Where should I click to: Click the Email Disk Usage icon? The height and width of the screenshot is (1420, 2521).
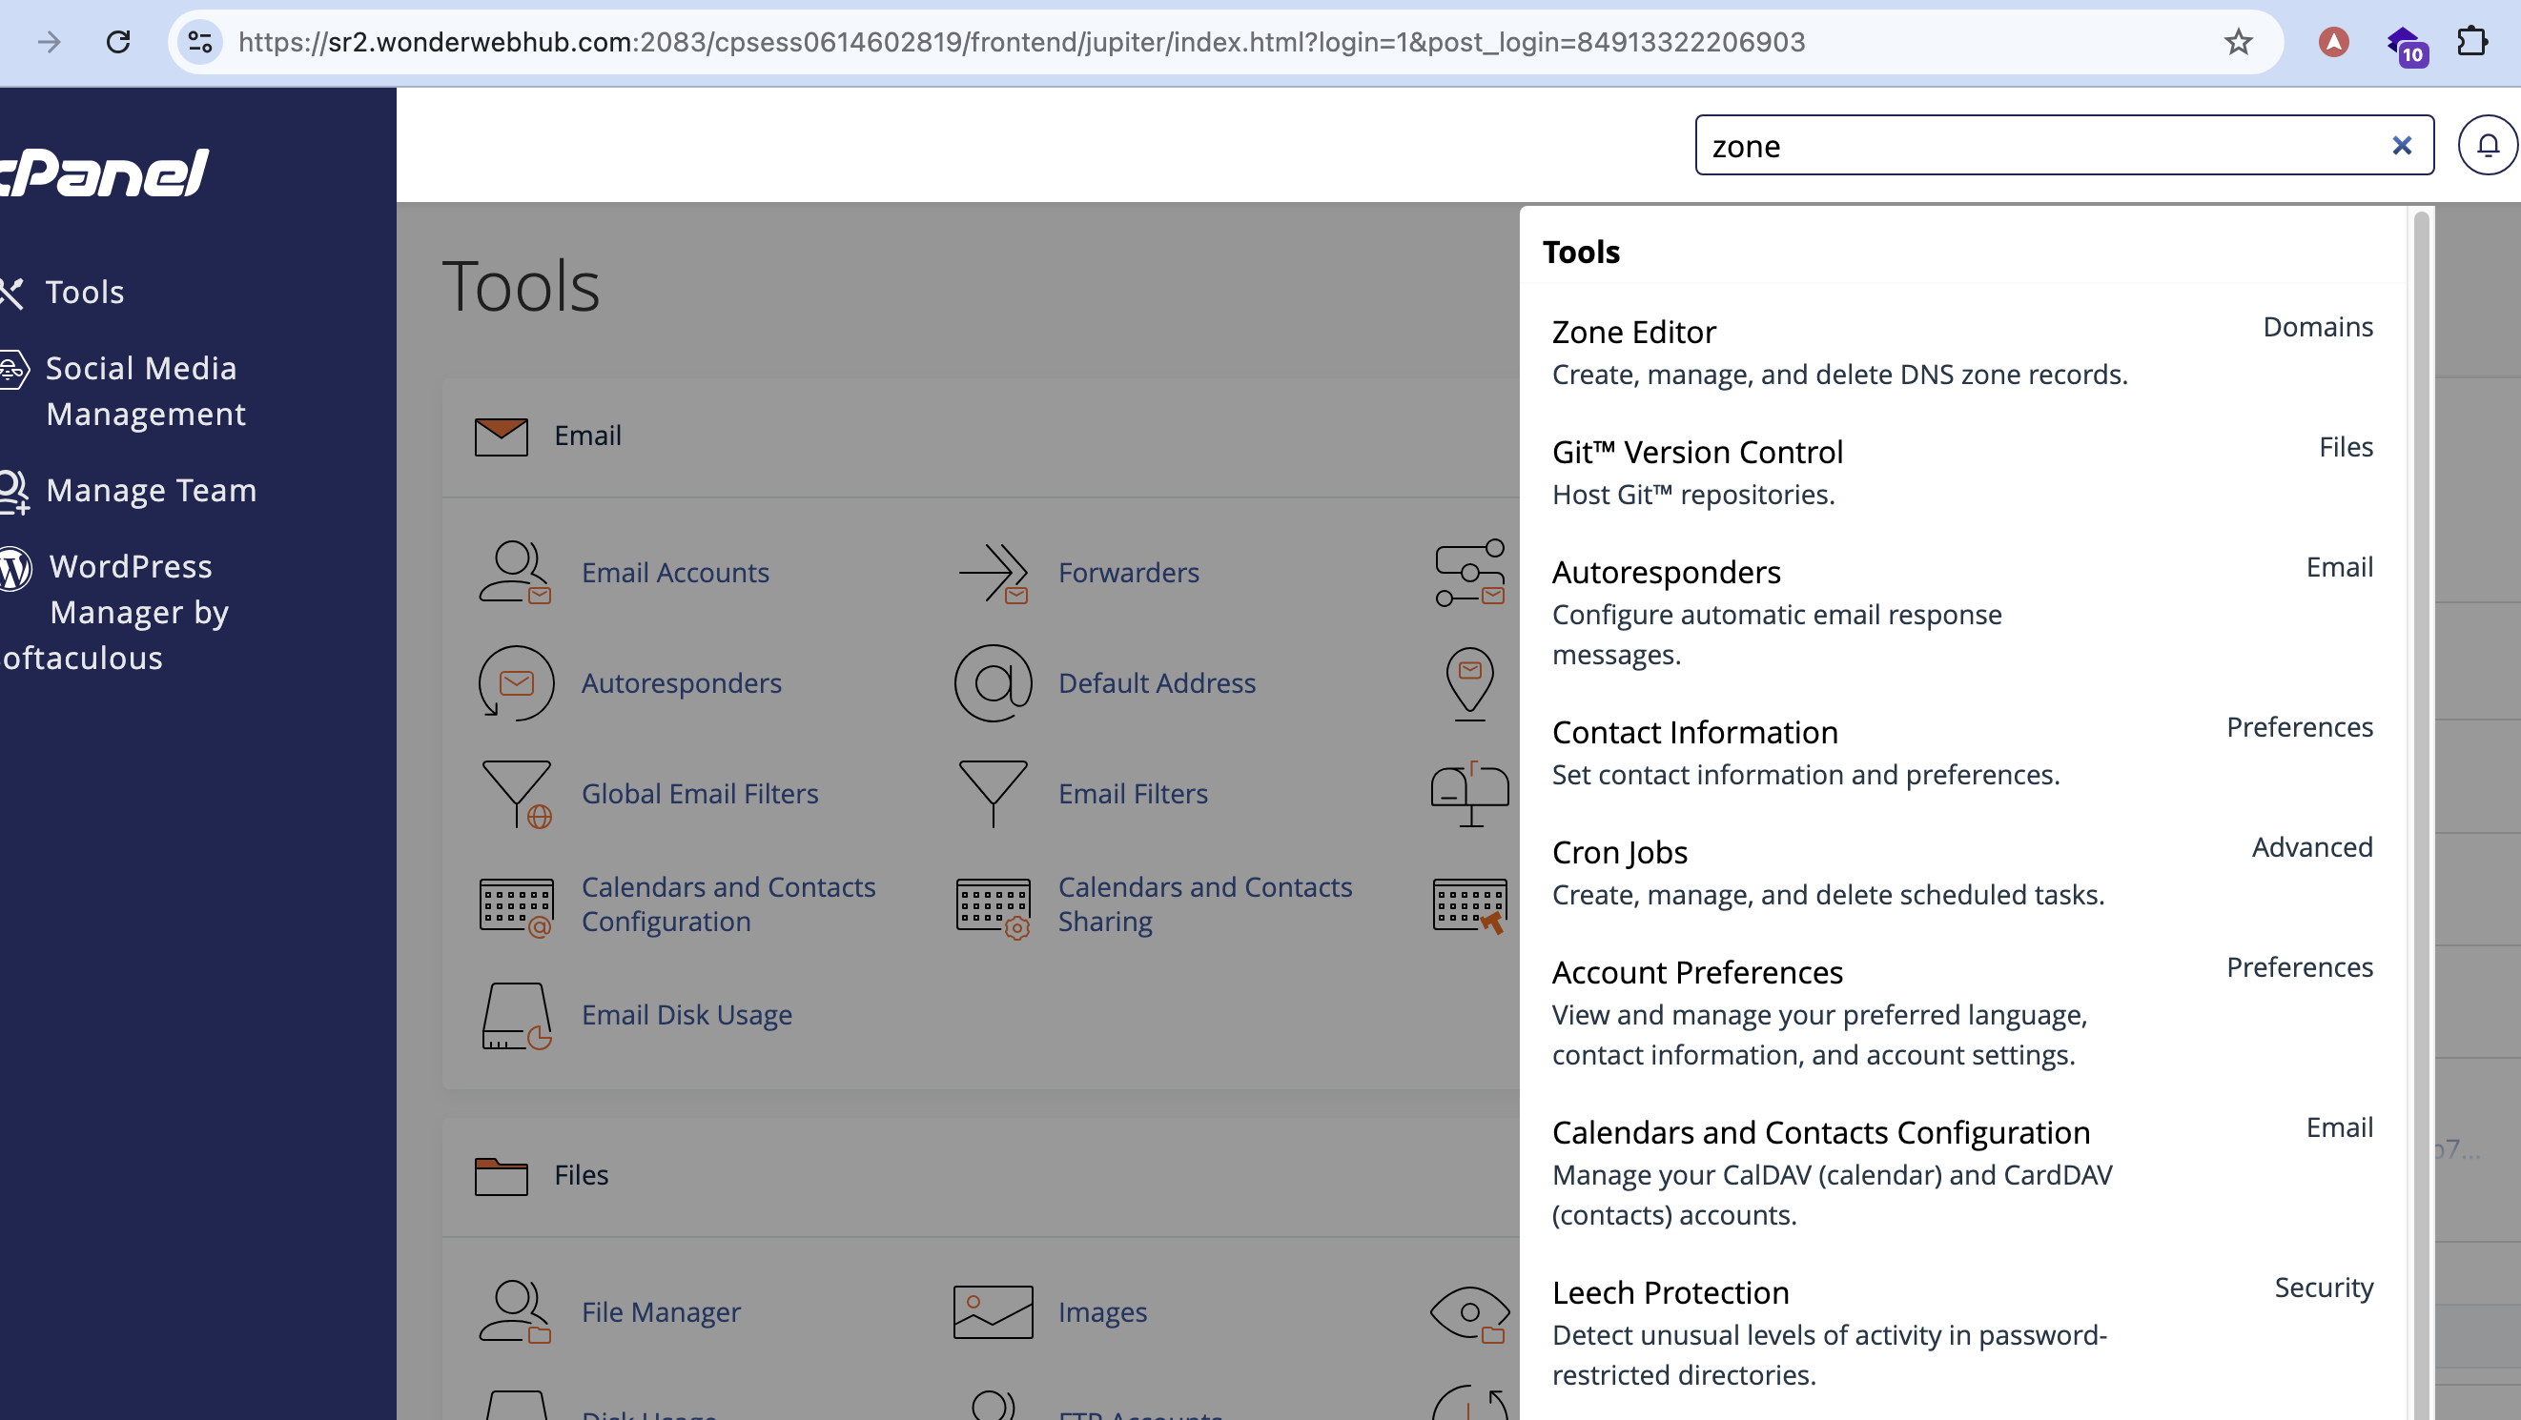515,1015
